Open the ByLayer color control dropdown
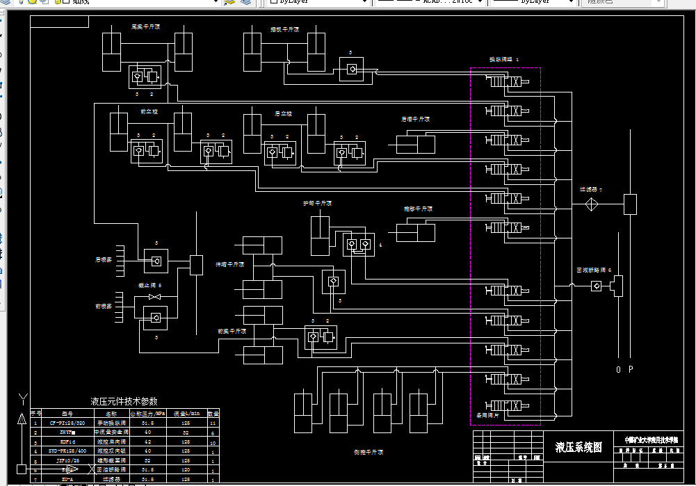The height and width of the screenshot is (486, 696). (x=364, y=2)
